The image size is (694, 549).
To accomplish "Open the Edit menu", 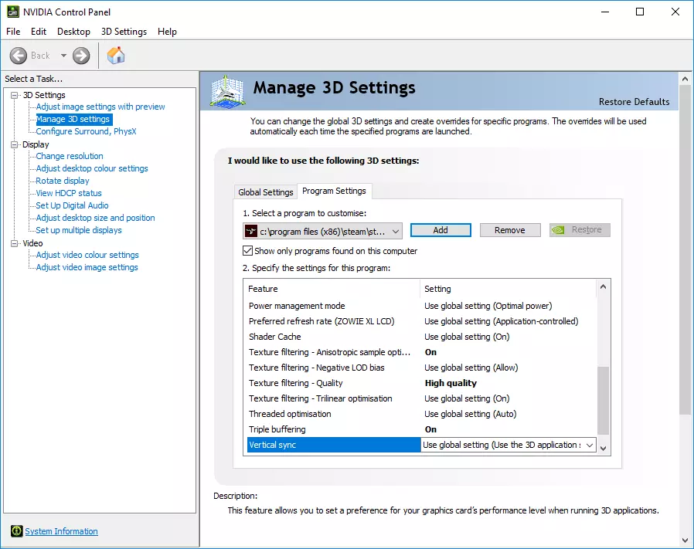I will [x=39, y=32].
